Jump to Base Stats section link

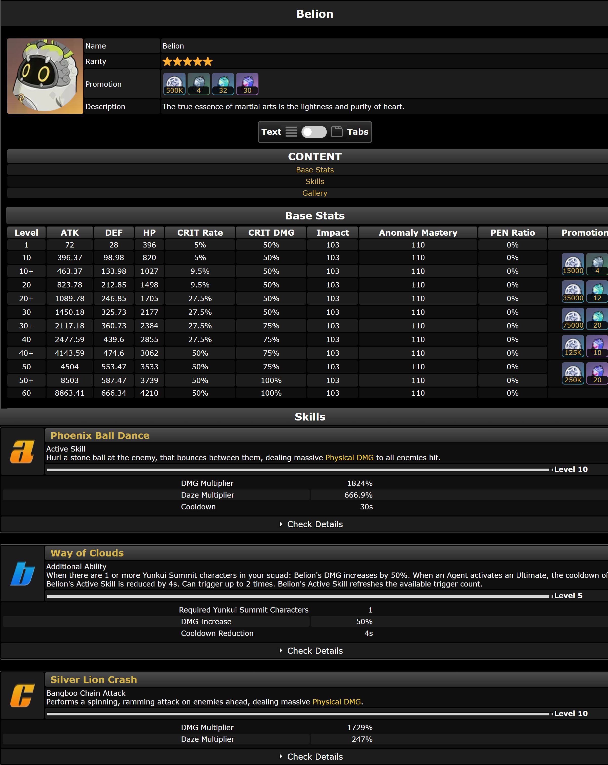tap(315, 170)
